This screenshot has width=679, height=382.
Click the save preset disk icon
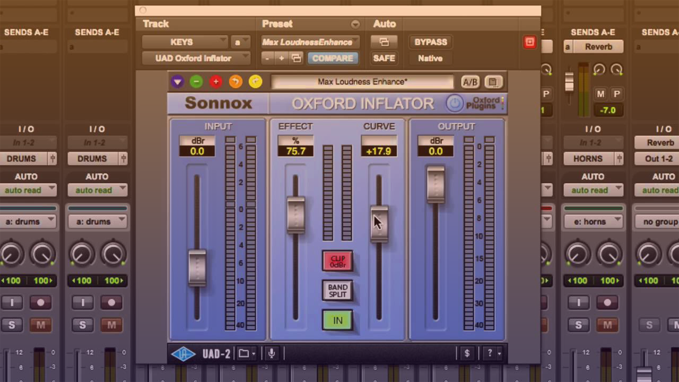(493, 82)
